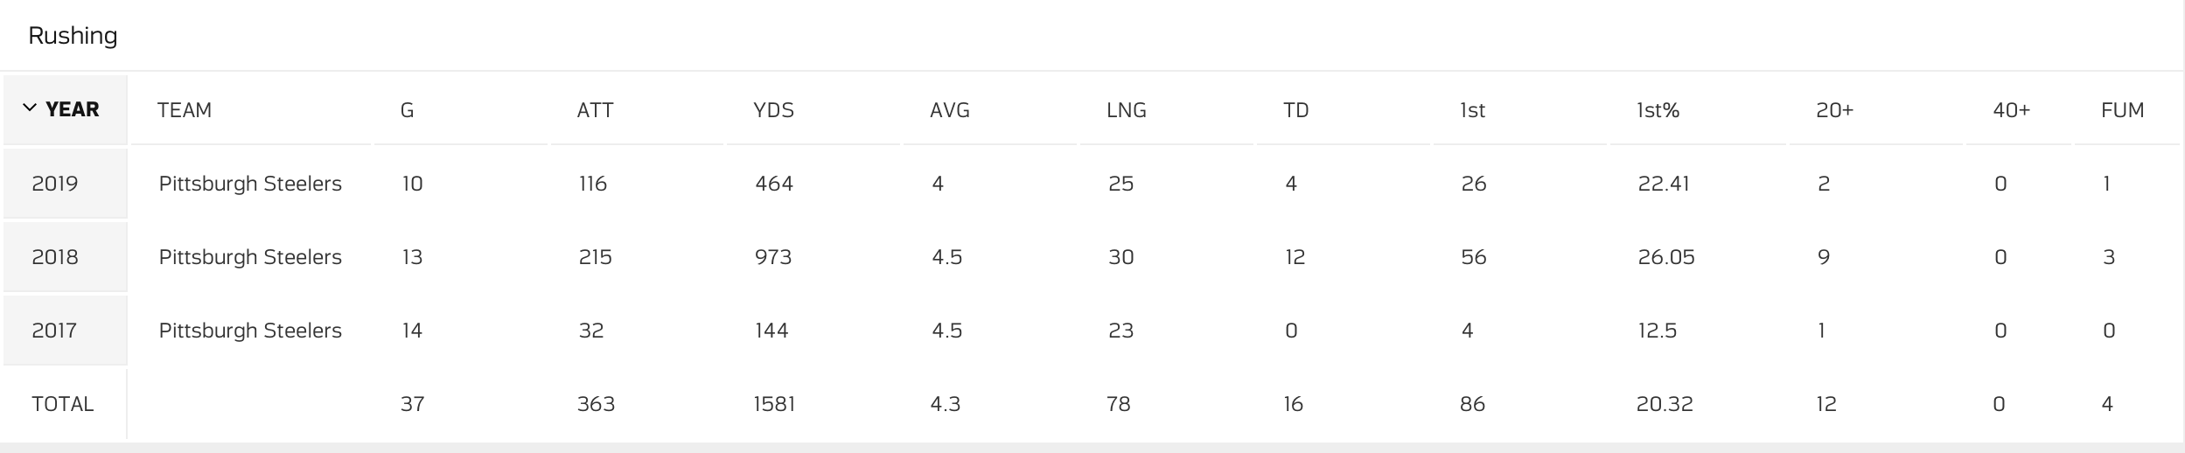Select the 2018 year row cell

(x=55, y=257)
